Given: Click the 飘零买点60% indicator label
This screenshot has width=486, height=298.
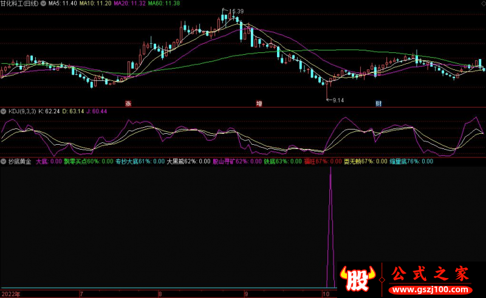Looking at the screenshot, I should coord(81,162).
